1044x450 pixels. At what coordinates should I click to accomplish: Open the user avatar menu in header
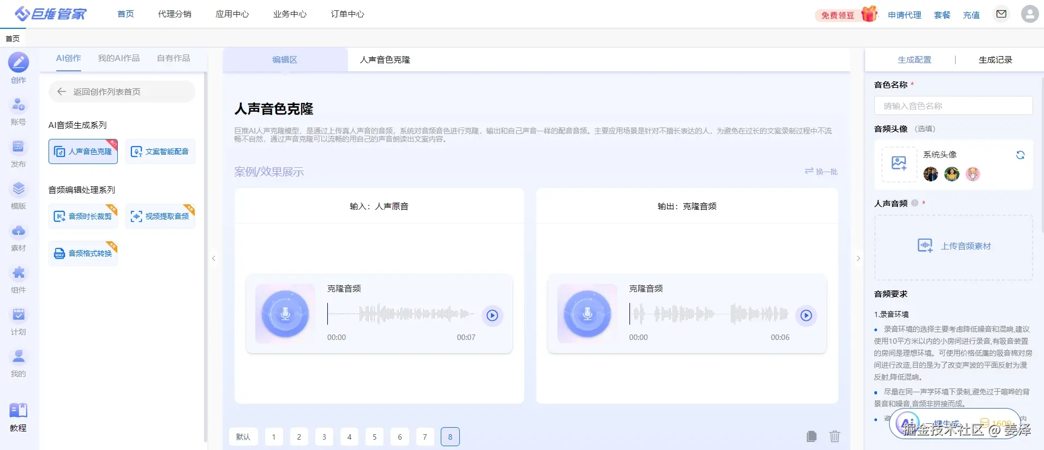click(x=1030, y=14)
